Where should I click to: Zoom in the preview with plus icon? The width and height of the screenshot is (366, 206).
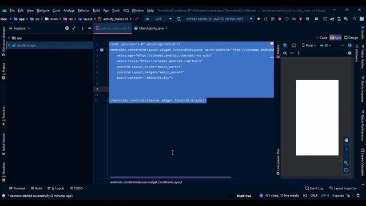tap(346, 149)
